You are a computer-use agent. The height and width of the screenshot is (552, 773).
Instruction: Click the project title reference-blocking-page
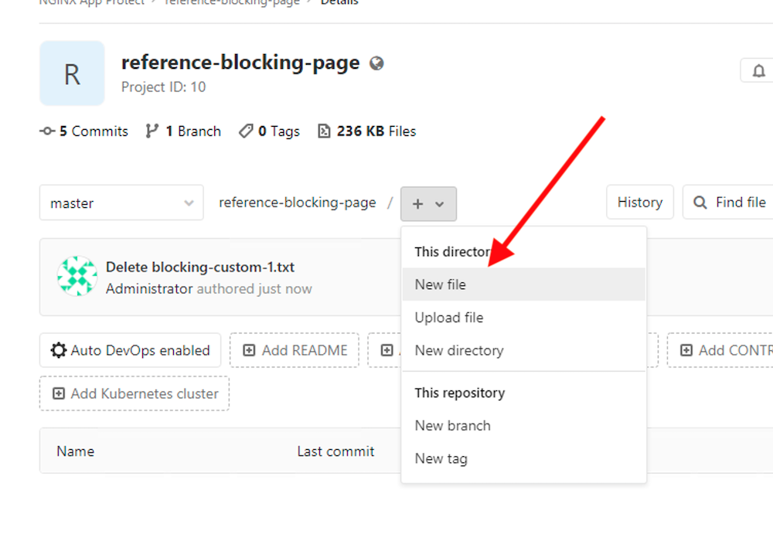(240, 63)
